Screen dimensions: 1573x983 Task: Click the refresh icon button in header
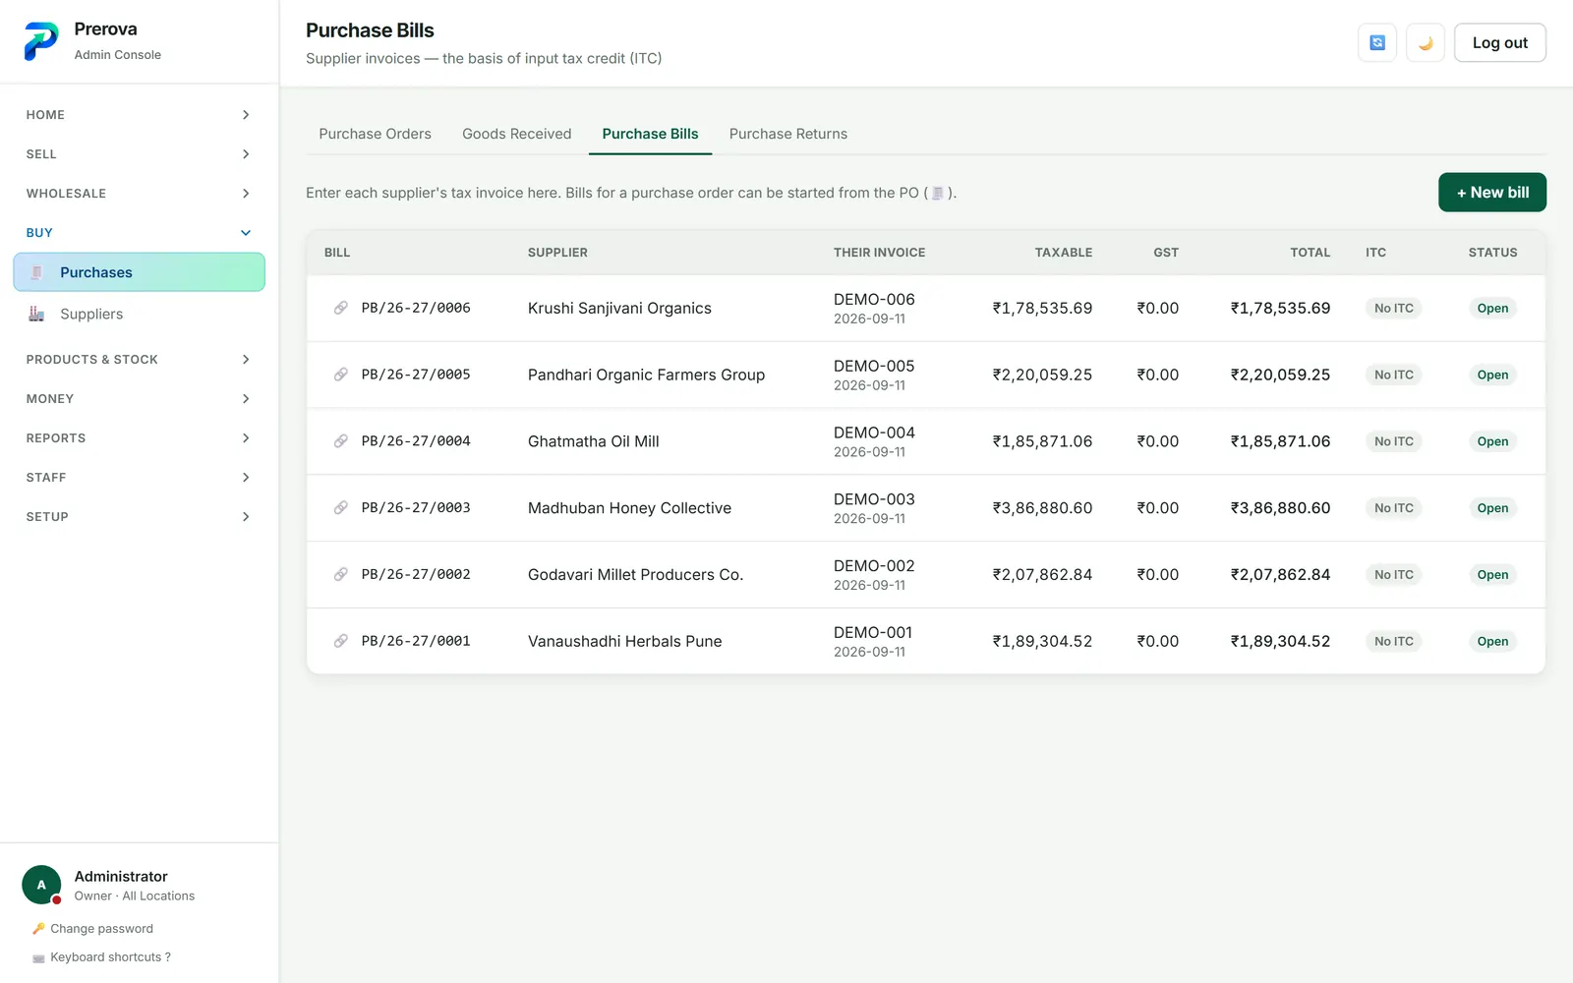click(1377, 42)
